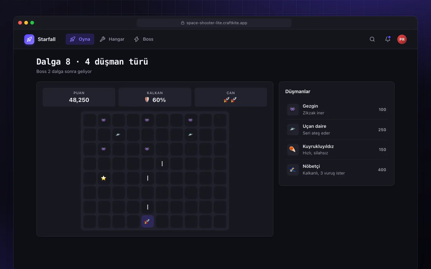Select the Uçan daire enemy name

click(x=314, y=126)
